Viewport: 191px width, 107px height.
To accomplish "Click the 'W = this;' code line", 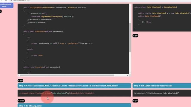I will pyautogui.click(x=147, y=22).
